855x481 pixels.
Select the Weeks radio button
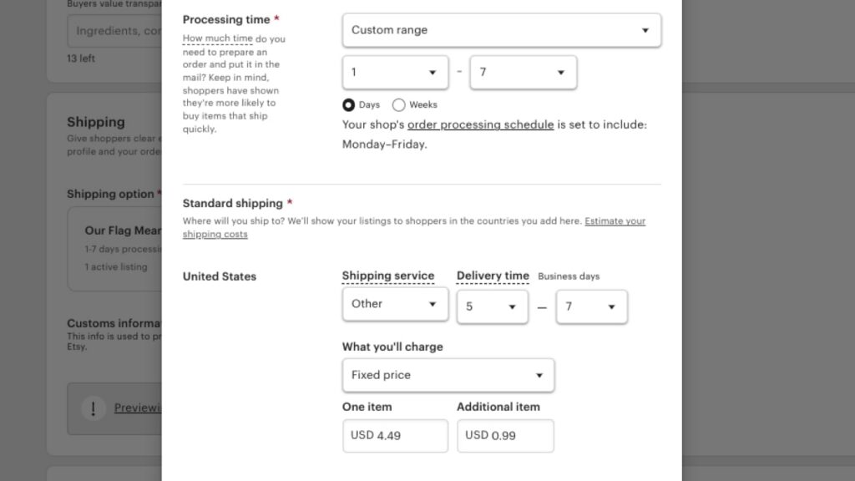click(399, 104)
